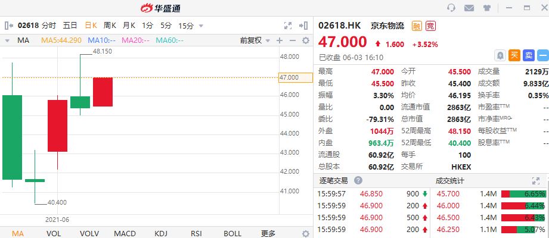549x238 pixels.
Task: Open more timeframe dropdown arrow
Action: 201,26
